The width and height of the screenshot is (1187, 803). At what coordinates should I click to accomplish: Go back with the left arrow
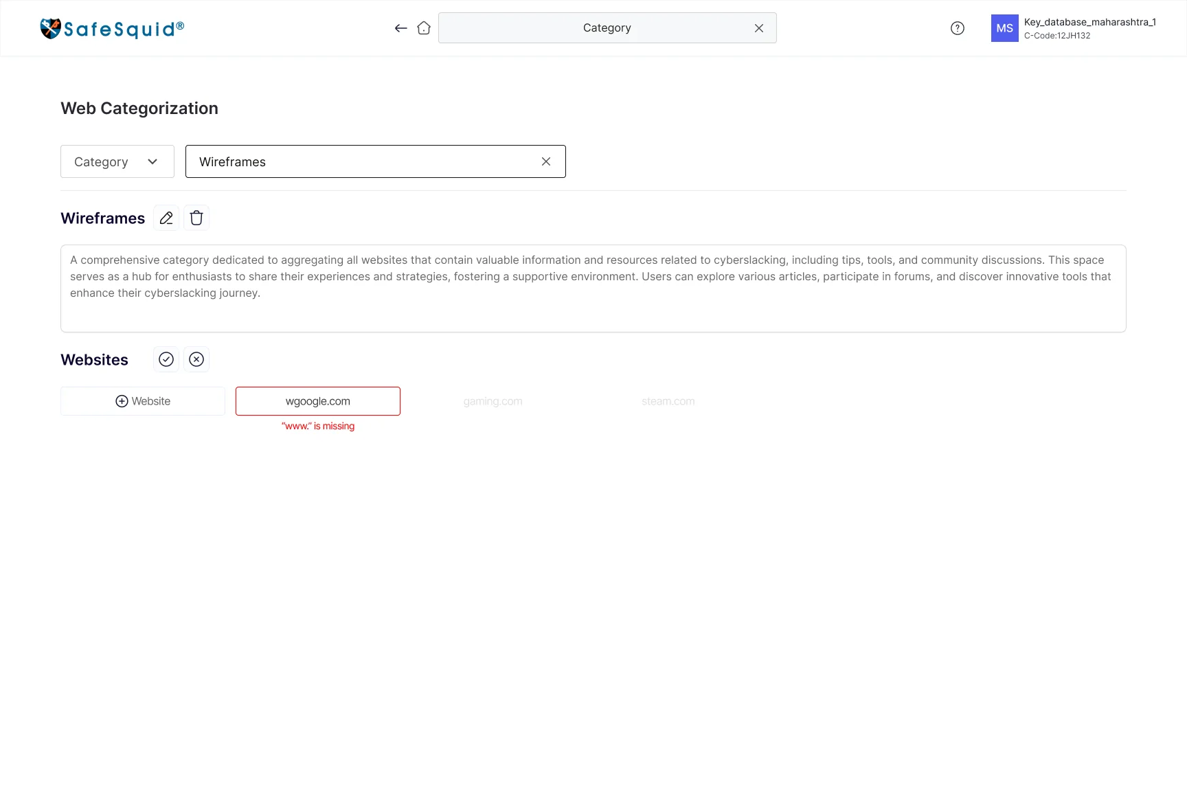tap(401, 28)
